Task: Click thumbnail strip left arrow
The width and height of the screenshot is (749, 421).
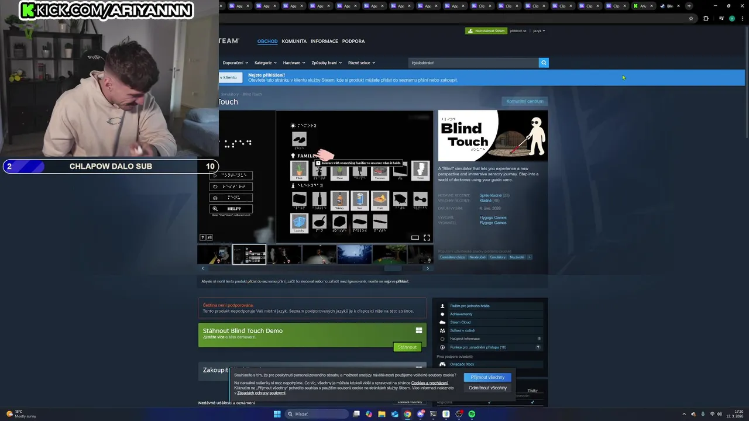Action: click(203, 268)
